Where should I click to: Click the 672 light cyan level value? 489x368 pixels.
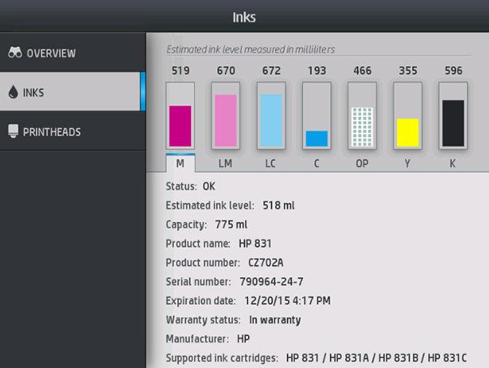271,71
